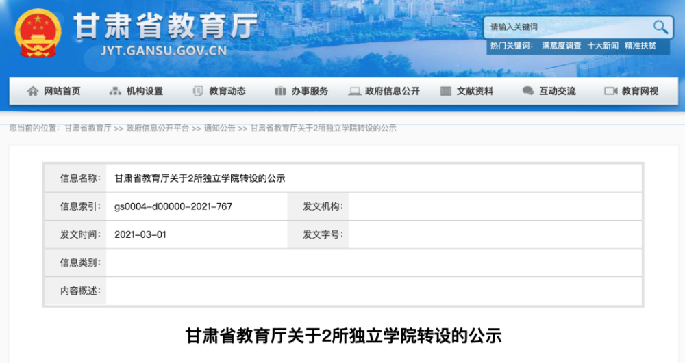Click the chat bubble icon beside 互动交流
Viewport: 685px width, 363px height.
527,91
